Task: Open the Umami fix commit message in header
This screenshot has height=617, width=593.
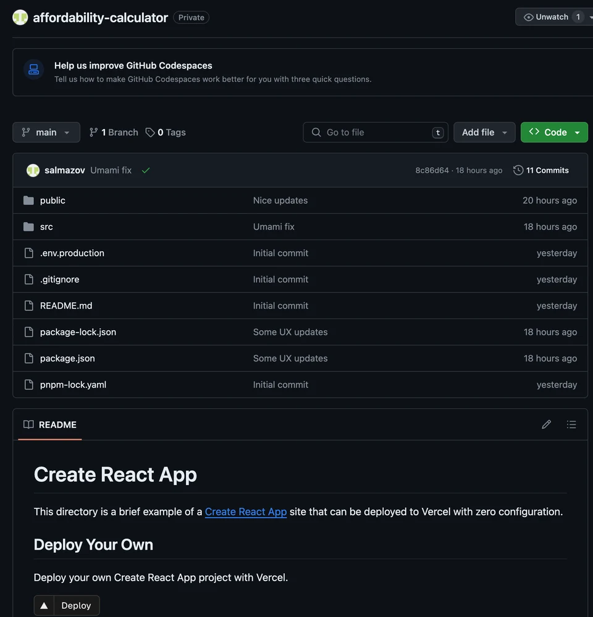Action: click(x=111, y=170)
